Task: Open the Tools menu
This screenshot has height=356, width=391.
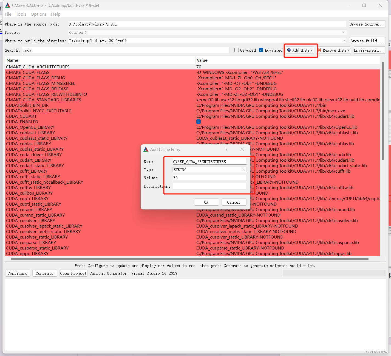Action: tap(21, 14)
